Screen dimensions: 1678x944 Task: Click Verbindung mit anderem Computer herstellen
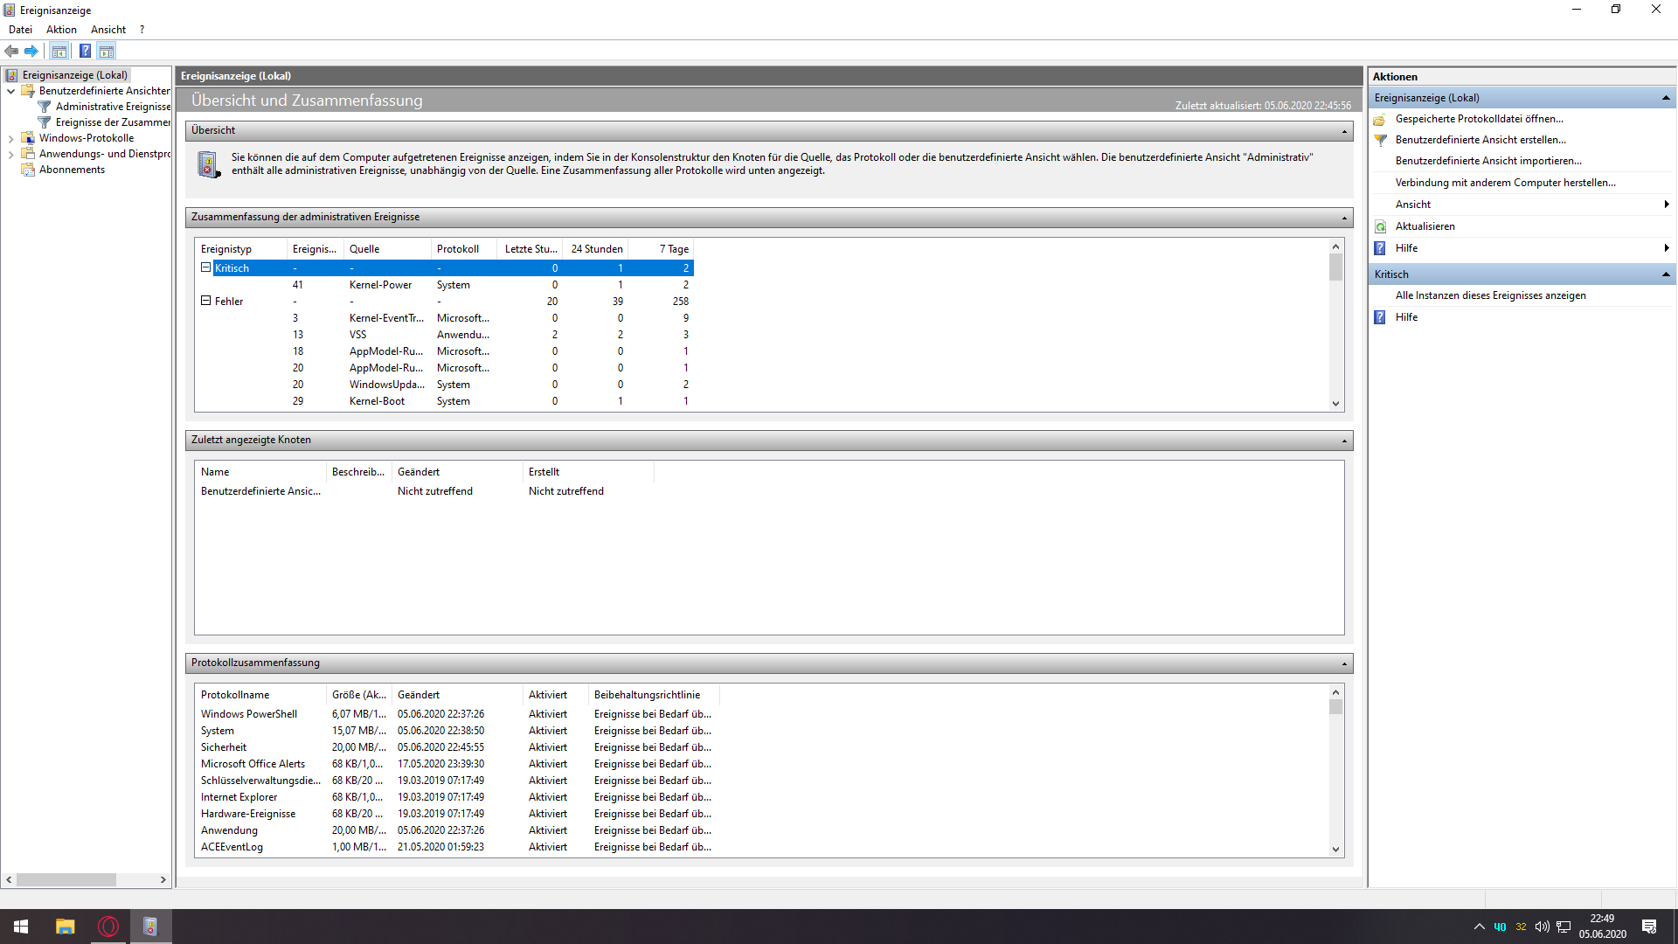(x=1505, y=183)
